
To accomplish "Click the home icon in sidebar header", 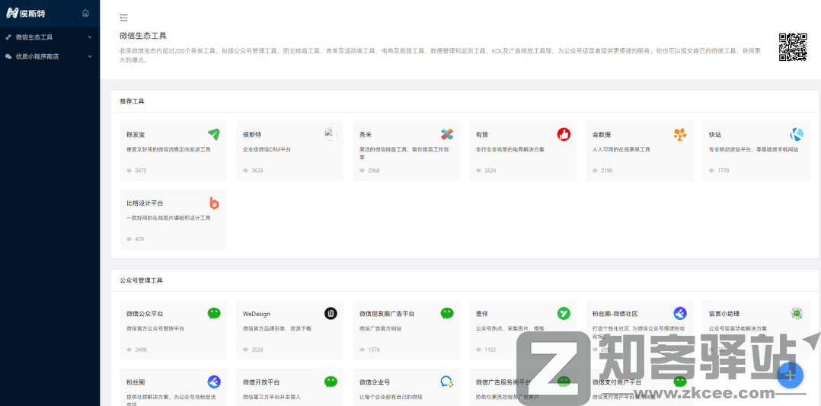I will point(85,13).
